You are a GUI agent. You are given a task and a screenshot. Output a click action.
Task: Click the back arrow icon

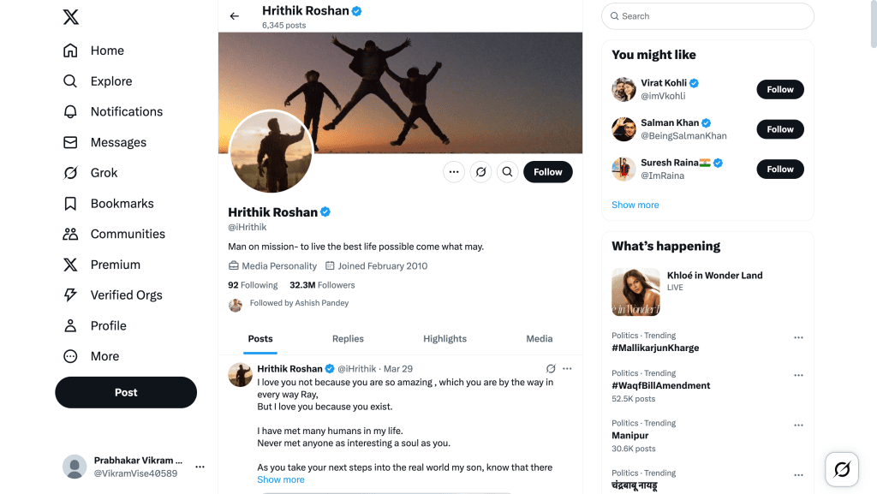[235, 16]
